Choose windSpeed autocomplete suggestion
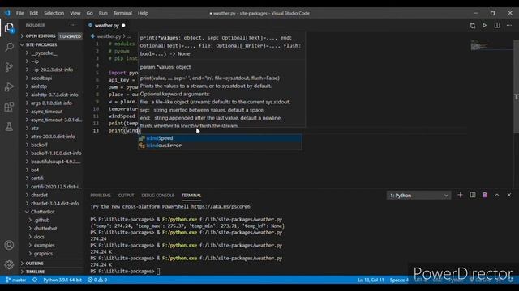The image size is (519, 291). pyautogui.click(x=220, y=138)
